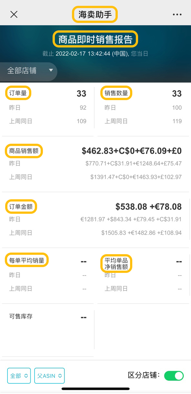Screen dimensions: 191x394
Task: Expand the 全部店铺 store dropdown
Action: [x=28, y=71]
